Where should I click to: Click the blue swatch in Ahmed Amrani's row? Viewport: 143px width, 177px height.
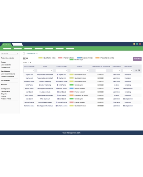[x=71, y=88]
